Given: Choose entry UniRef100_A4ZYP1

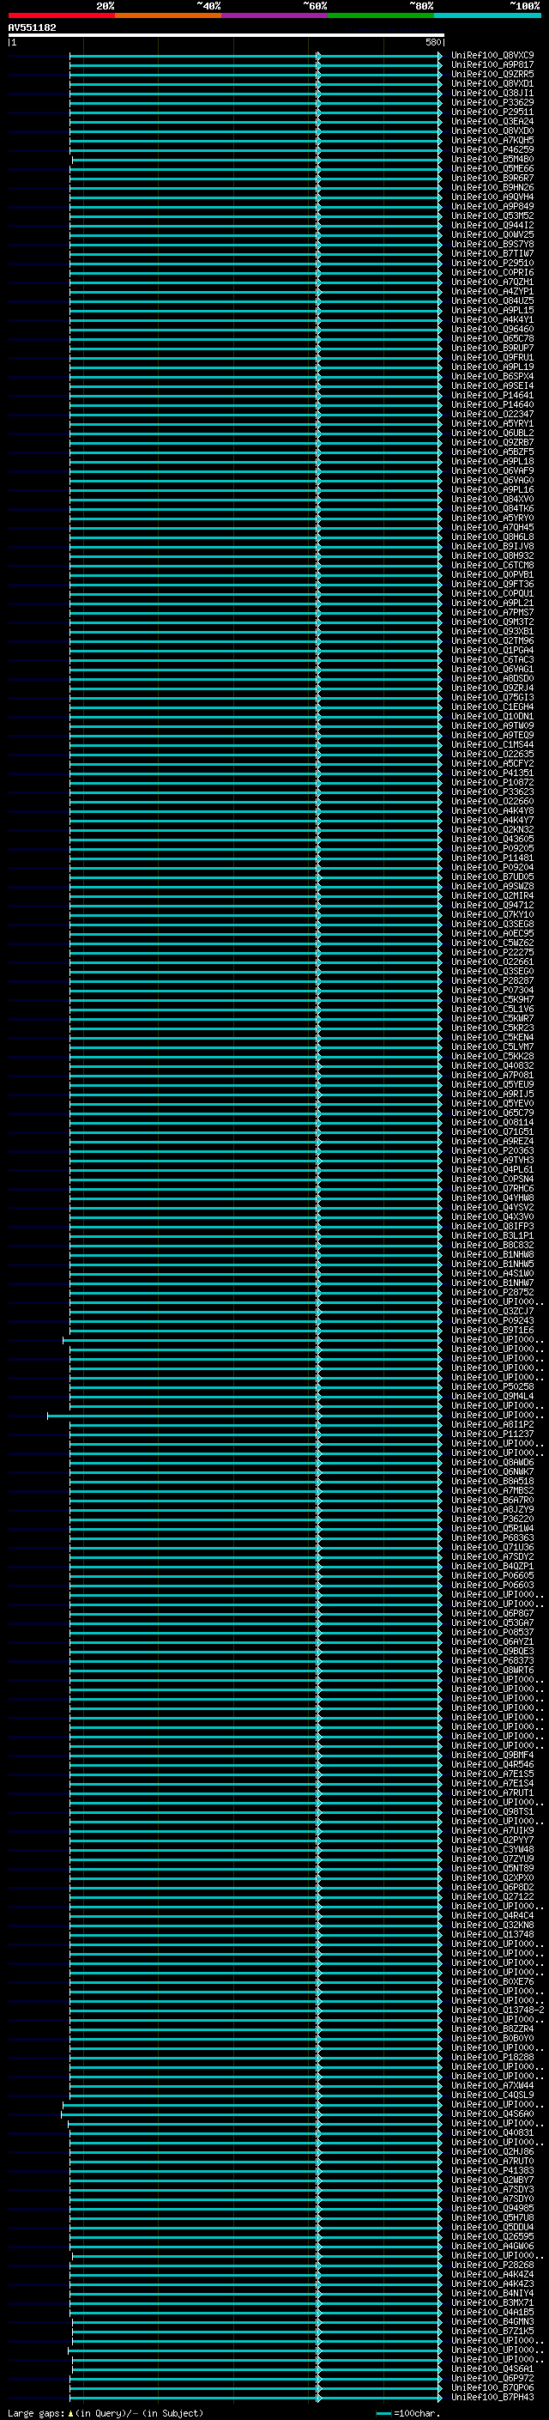Looking at the screenshot, I should [x=492, y=291].
